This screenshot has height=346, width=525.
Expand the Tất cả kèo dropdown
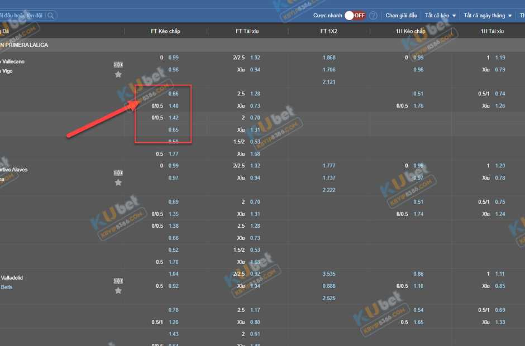pos(440,16)
